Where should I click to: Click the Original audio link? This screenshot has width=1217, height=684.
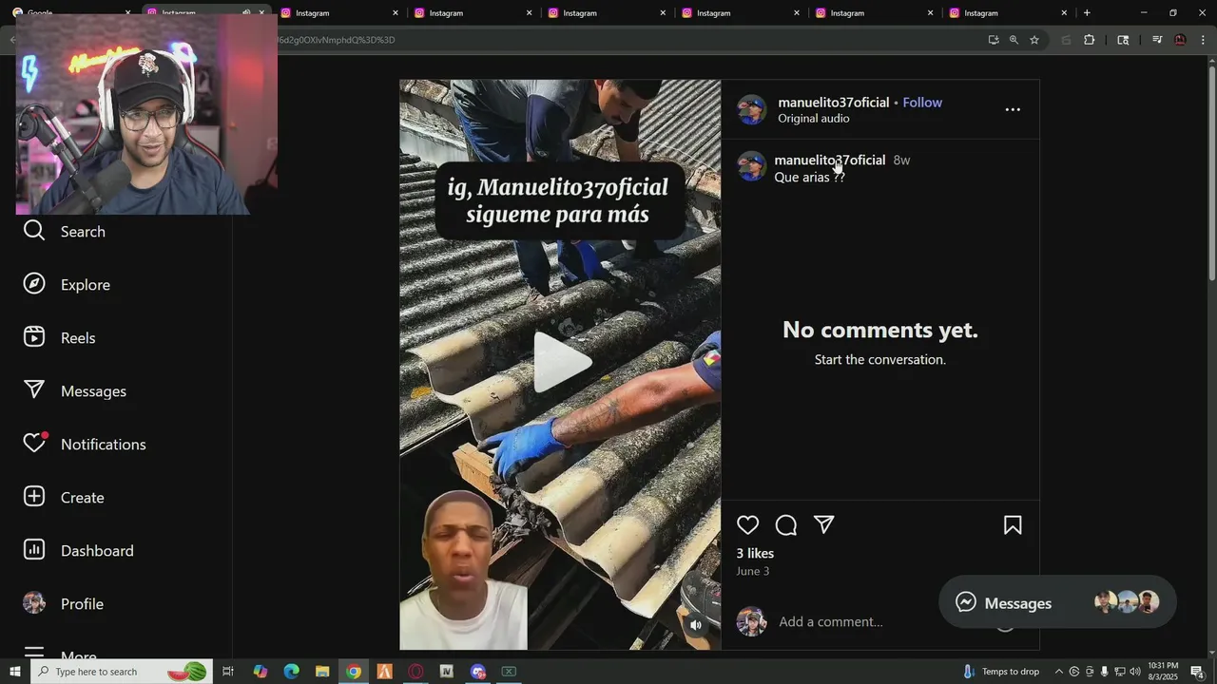pos(814,119)
